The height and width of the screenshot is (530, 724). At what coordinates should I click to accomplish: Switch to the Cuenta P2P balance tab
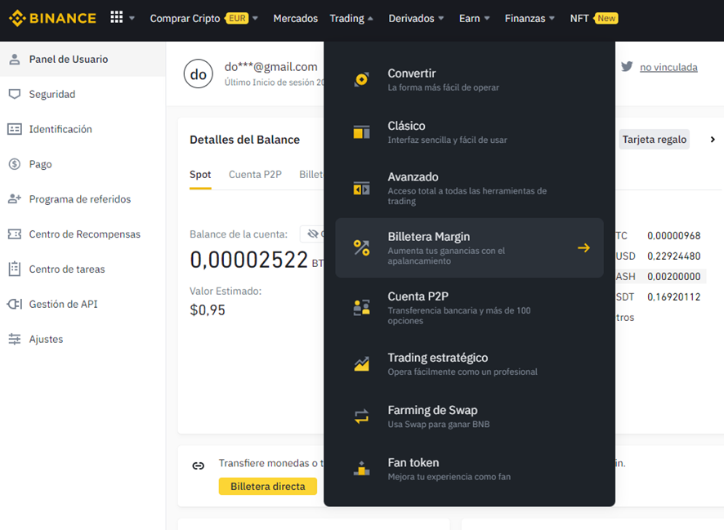tap(255, 175)
